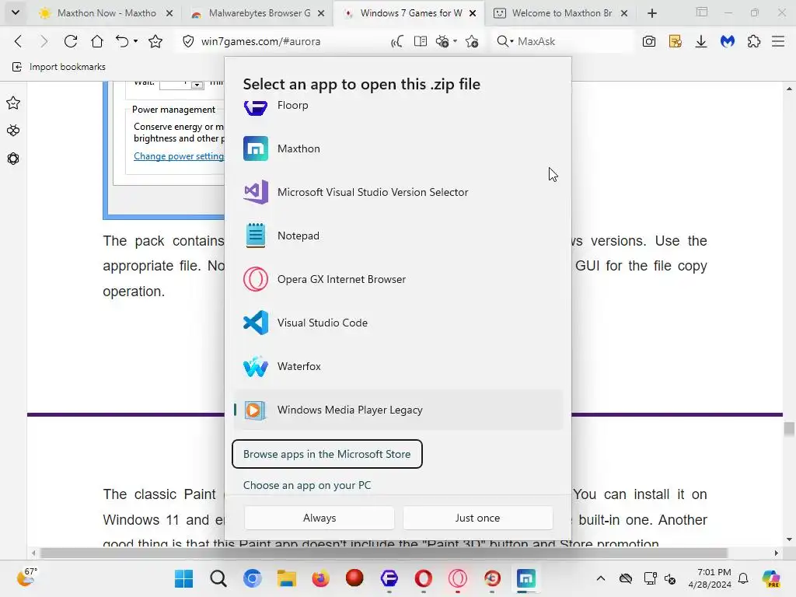
Task: Expand the night mode dropdown arrow
Action: click(455, 41)
